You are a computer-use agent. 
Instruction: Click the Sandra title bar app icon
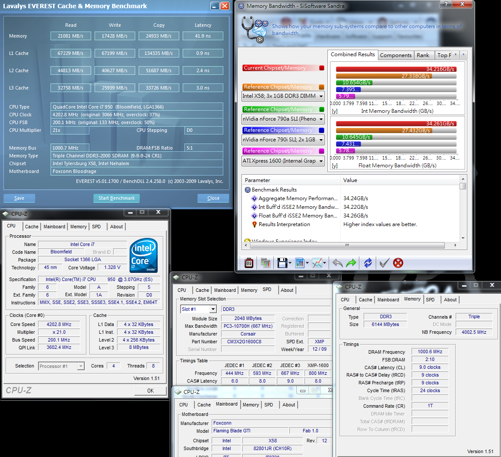point(241,6)
